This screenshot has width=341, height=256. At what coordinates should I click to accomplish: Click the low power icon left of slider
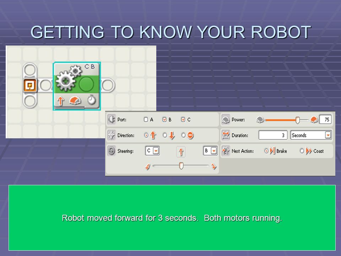[x=260, y=119]
